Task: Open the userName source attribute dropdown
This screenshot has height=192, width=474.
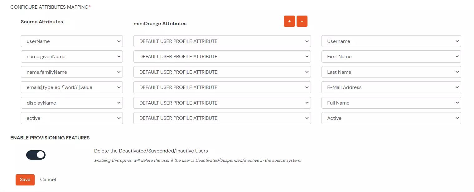Action: coord(72,41)
